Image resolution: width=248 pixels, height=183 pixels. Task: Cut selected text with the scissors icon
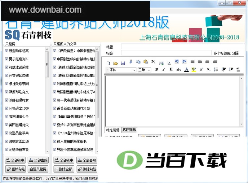coord(131,62)
